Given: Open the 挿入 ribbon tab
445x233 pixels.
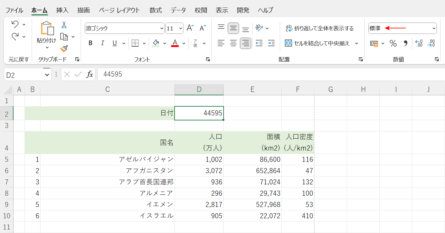Looking at the screenshot, I should [x=62, y=10].
